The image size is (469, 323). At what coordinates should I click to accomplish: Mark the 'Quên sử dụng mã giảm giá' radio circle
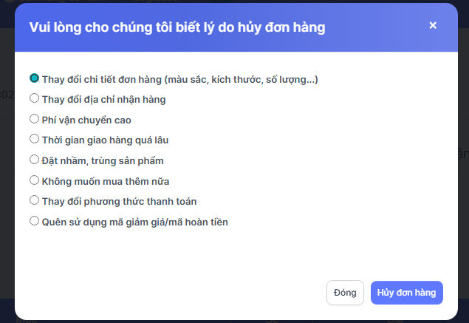[34, 220]
